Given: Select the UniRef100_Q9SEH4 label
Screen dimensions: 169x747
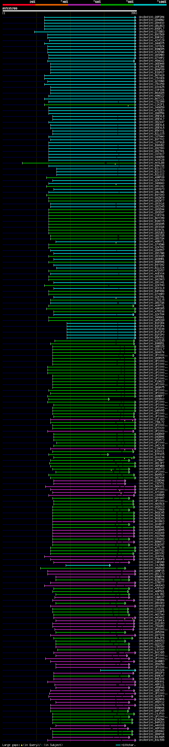Looking at the screenshot, I should coord(151,209).
